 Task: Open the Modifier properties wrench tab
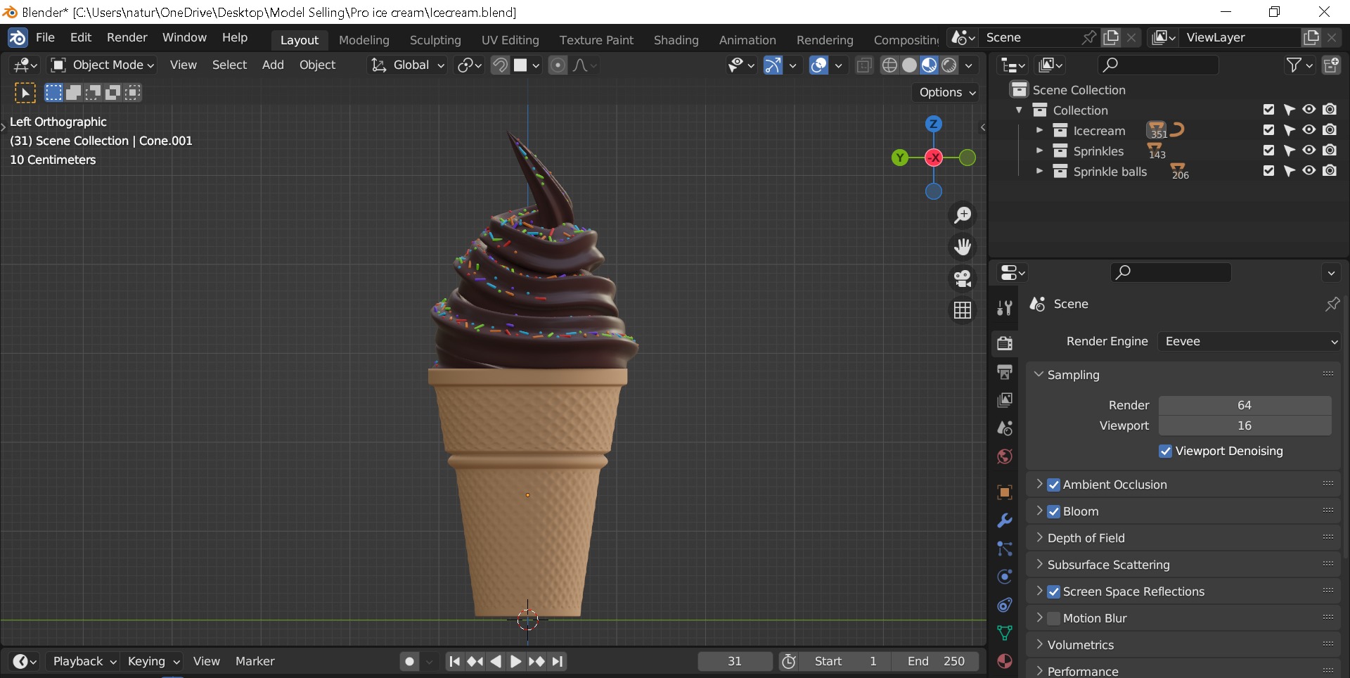tap(1005, 520)
